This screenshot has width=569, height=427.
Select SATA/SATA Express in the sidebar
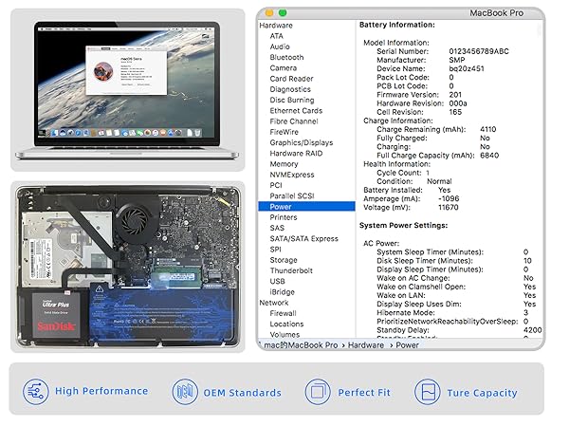click(x=304, y=238)
